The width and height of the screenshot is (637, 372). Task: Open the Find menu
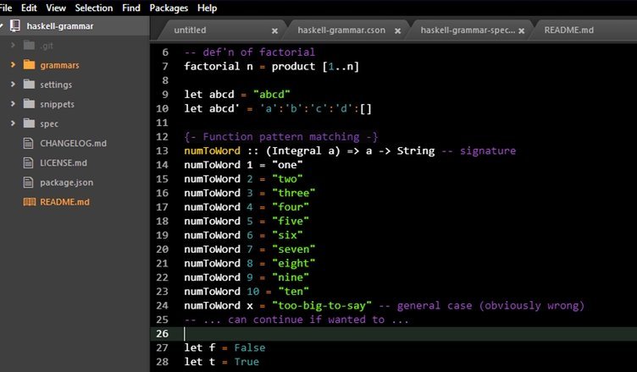pos(131,8)
